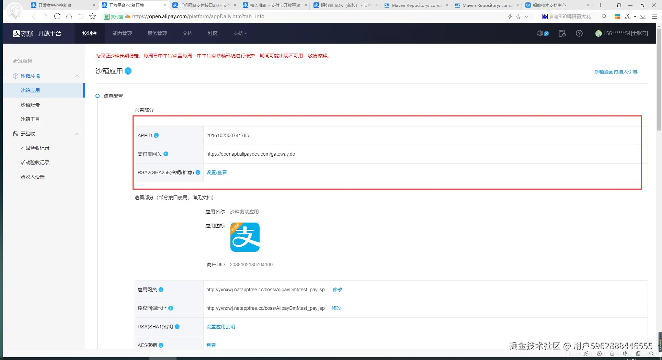Click the browser download manager icon
The height and width of the screenshot is (360, 662).
point(643,16)
